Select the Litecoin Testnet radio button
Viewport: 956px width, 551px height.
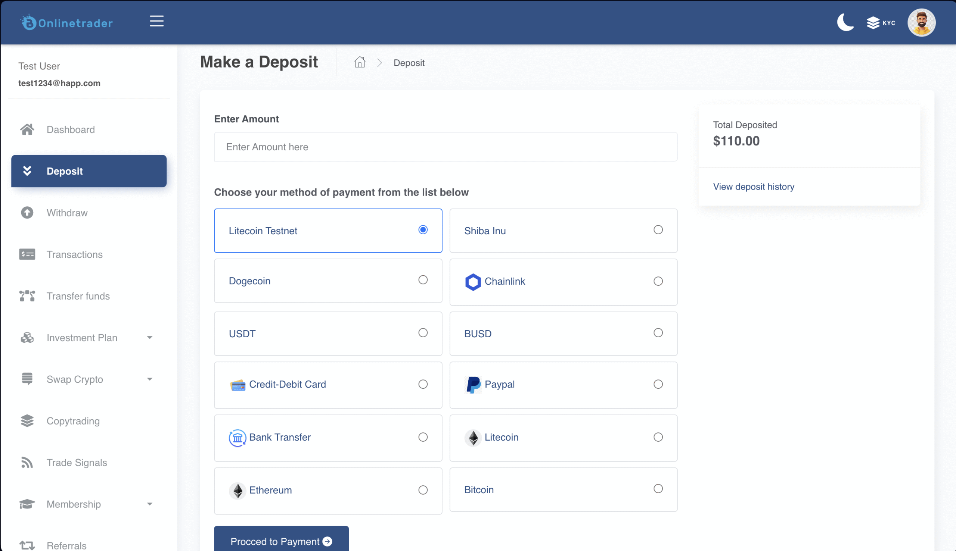423,229
